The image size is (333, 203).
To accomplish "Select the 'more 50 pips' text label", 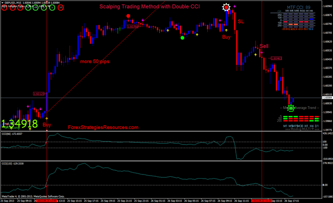I will click(95, 61).
